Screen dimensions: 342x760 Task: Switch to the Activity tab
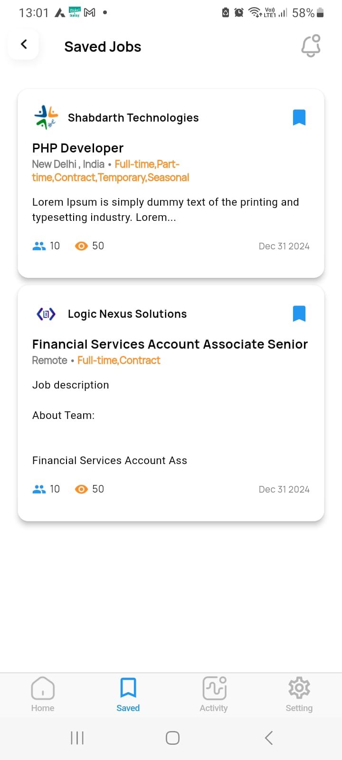click(x=214, y=694)
